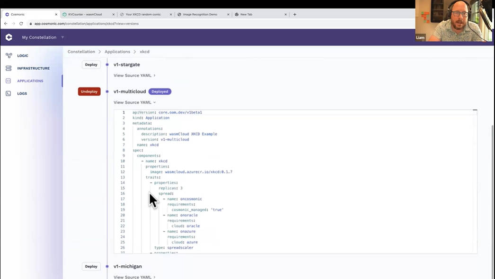
Task: Reload the page
Action: [21, 24]
